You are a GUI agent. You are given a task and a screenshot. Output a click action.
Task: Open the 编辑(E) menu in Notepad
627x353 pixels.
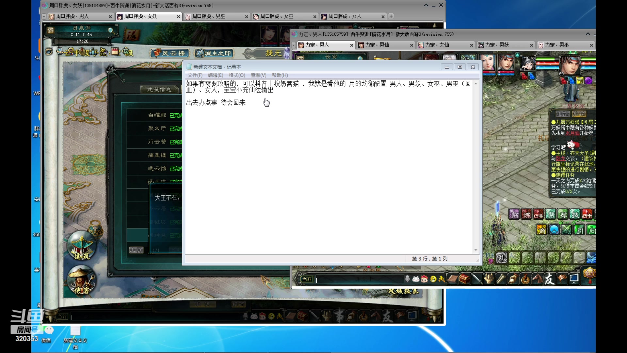tap(216, 75)
